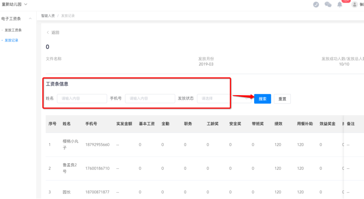This screenshot has height=199, width=364.
Task: Click the 工龄奖 column header
Action: click(213, 124)
